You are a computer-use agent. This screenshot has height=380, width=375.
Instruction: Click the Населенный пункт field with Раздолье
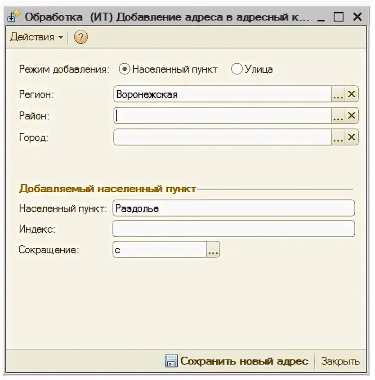(234, 208)
